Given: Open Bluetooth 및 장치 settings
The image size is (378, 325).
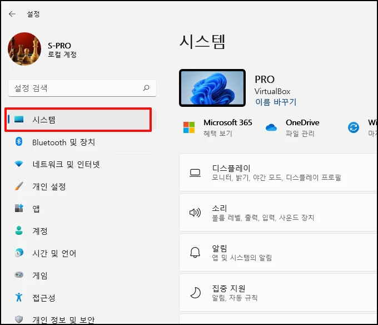Looking at the screenshot, I should point(81,142).
